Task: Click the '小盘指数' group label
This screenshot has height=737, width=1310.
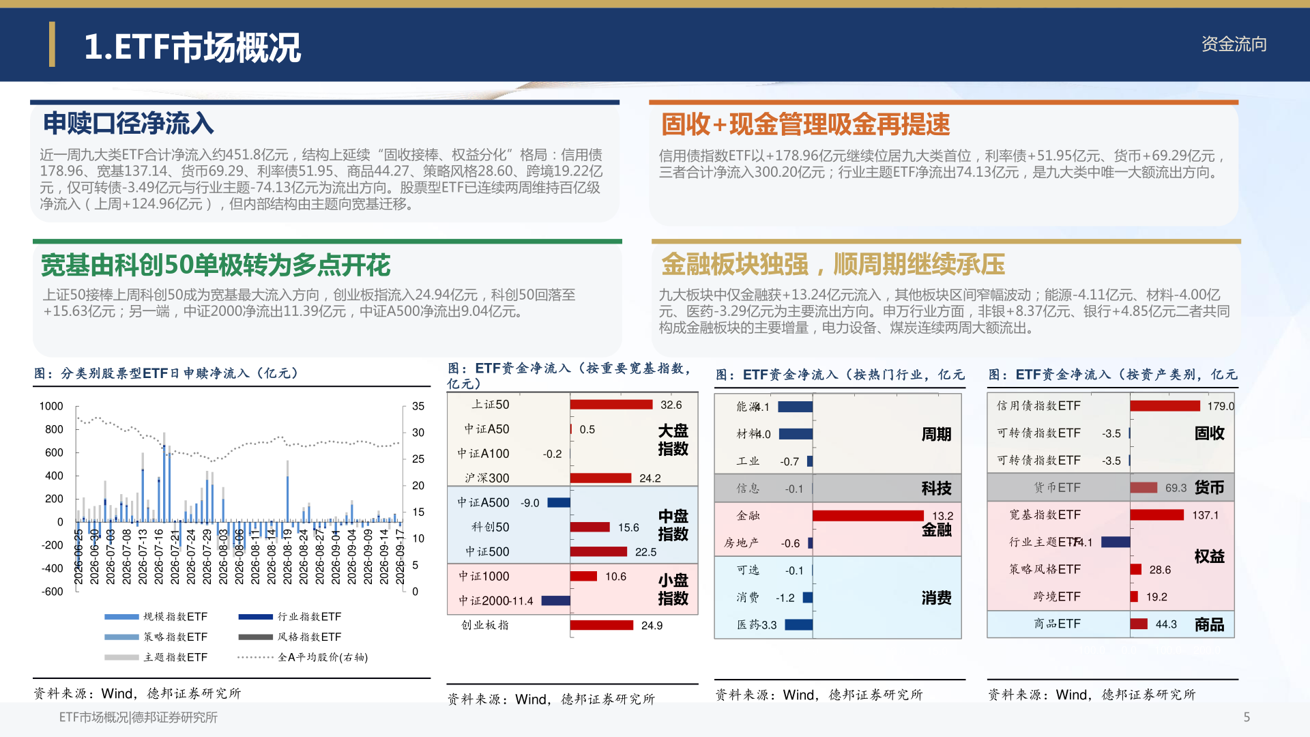Action: point(673,590)
